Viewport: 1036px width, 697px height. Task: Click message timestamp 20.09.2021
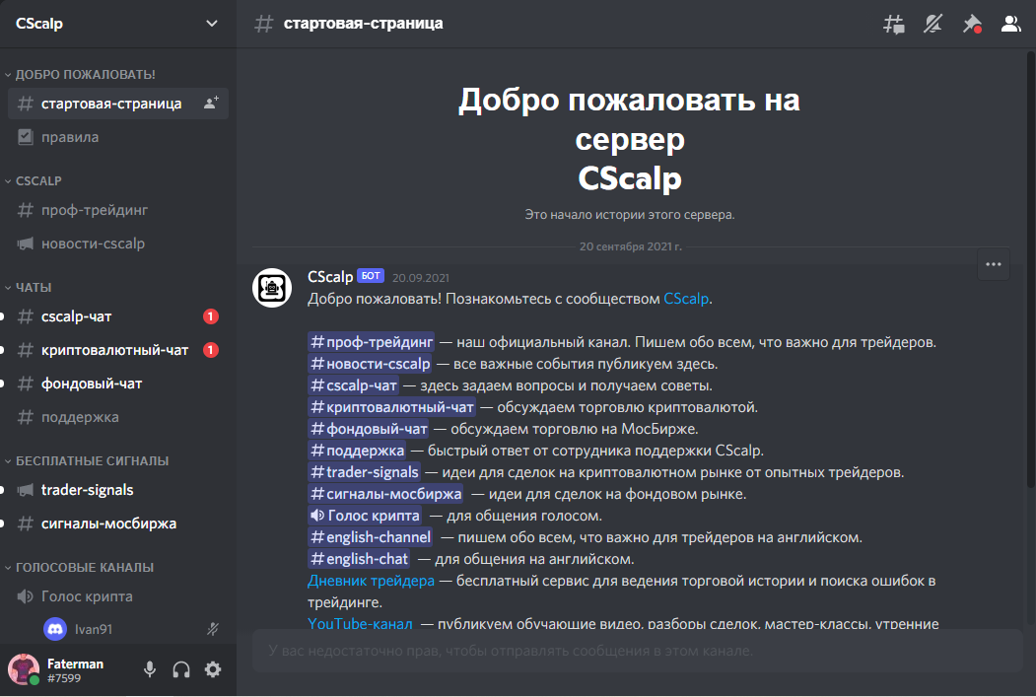point(420,278)
